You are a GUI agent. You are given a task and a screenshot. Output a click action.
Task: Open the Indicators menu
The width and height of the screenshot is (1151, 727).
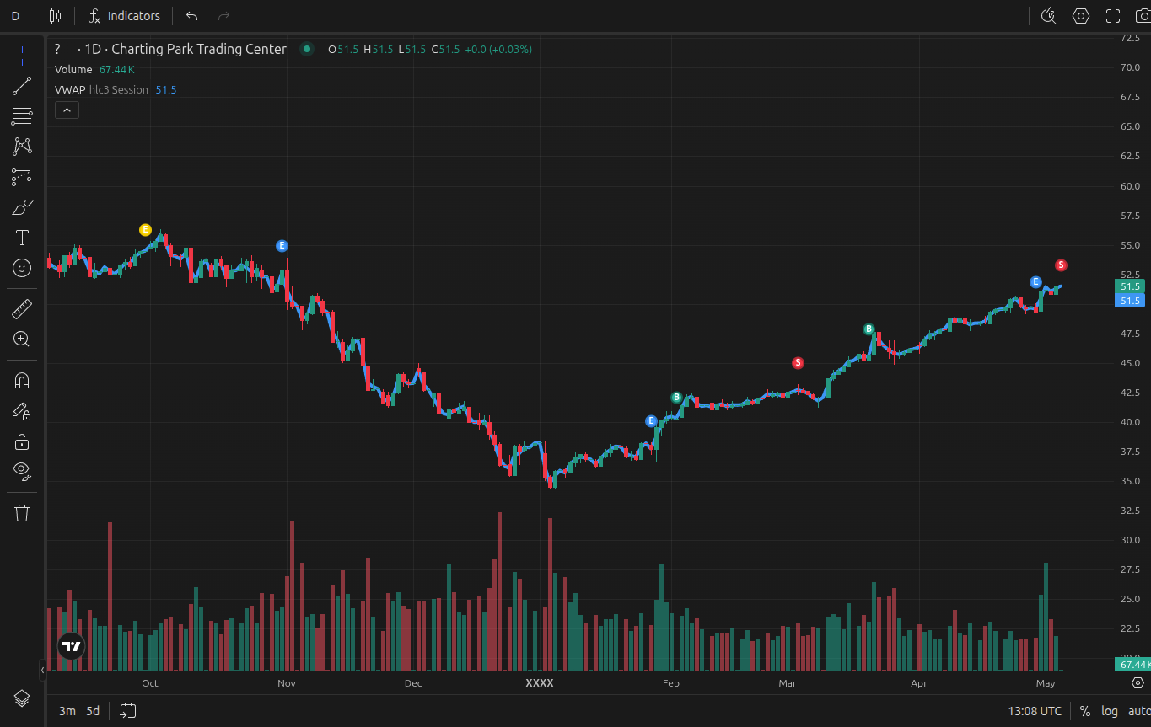coord(125,16)
